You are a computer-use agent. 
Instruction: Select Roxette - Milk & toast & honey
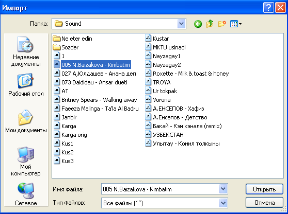pyautogui.click(x=191, y=74)
